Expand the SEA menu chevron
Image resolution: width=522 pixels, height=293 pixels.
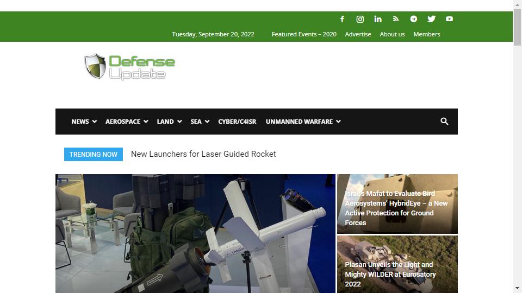point(207,122)
